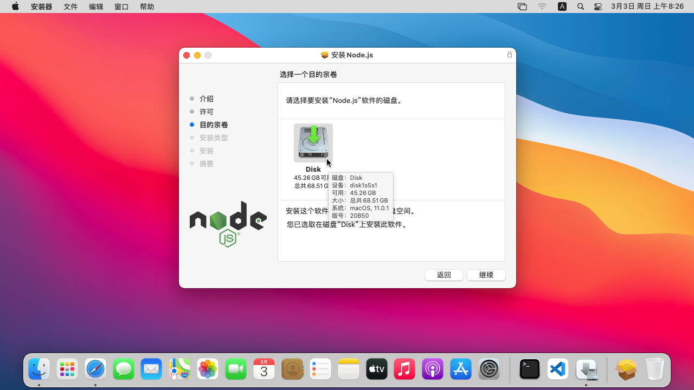This screenshot has width=694, height=390.
Task: Open Messages from the Dock
Action: 124,369
